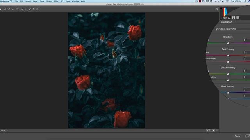Toggle default settings icon at bottom right
250x140 pixels.
point(217,131)
